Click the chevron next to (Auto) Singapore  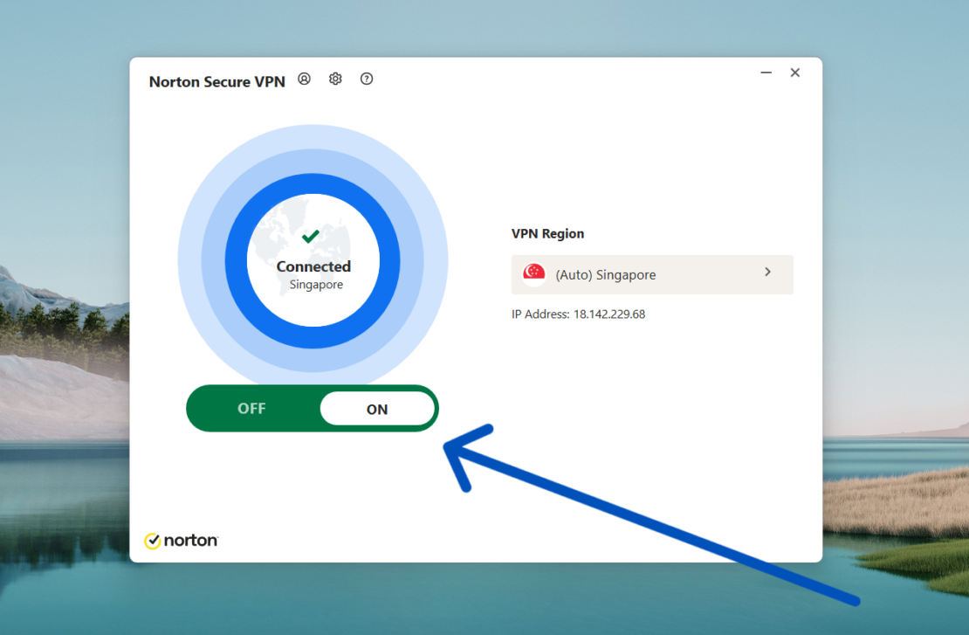point(767,273)
